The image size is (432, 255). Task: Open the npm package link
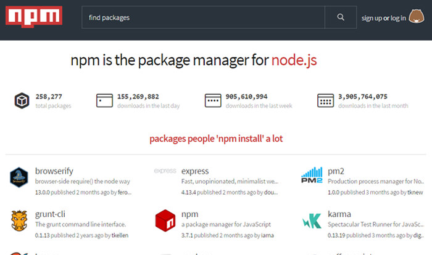pyautogui.click(x=190, y=214)
